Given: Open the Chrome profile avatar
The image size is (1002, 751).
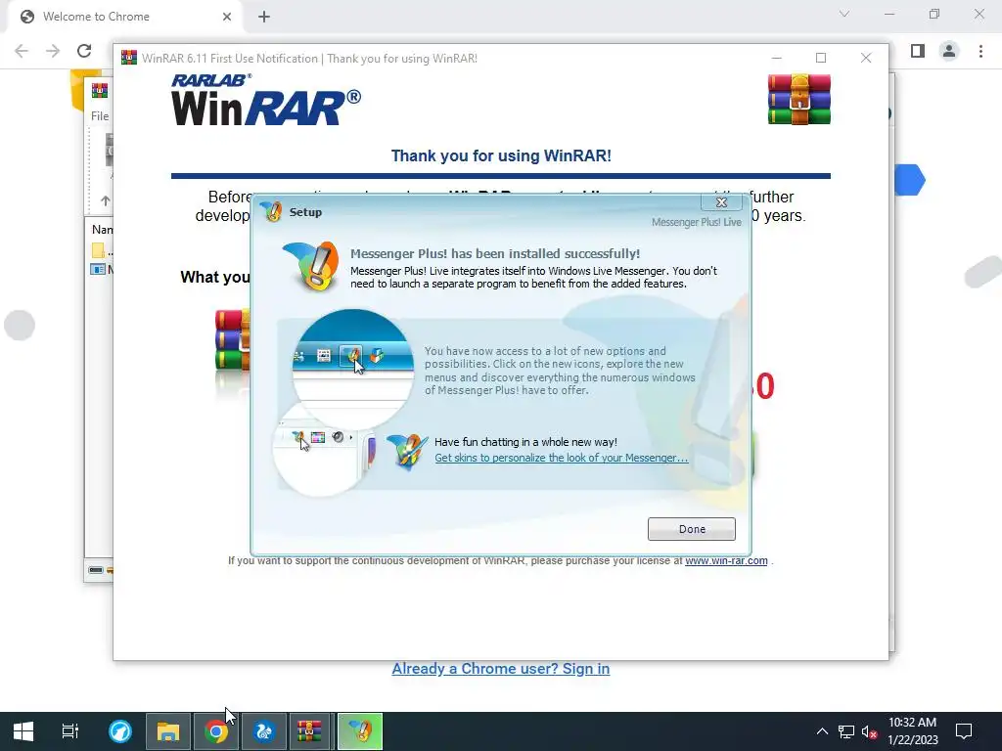Looking at the screenshot, I should (949, 51).
